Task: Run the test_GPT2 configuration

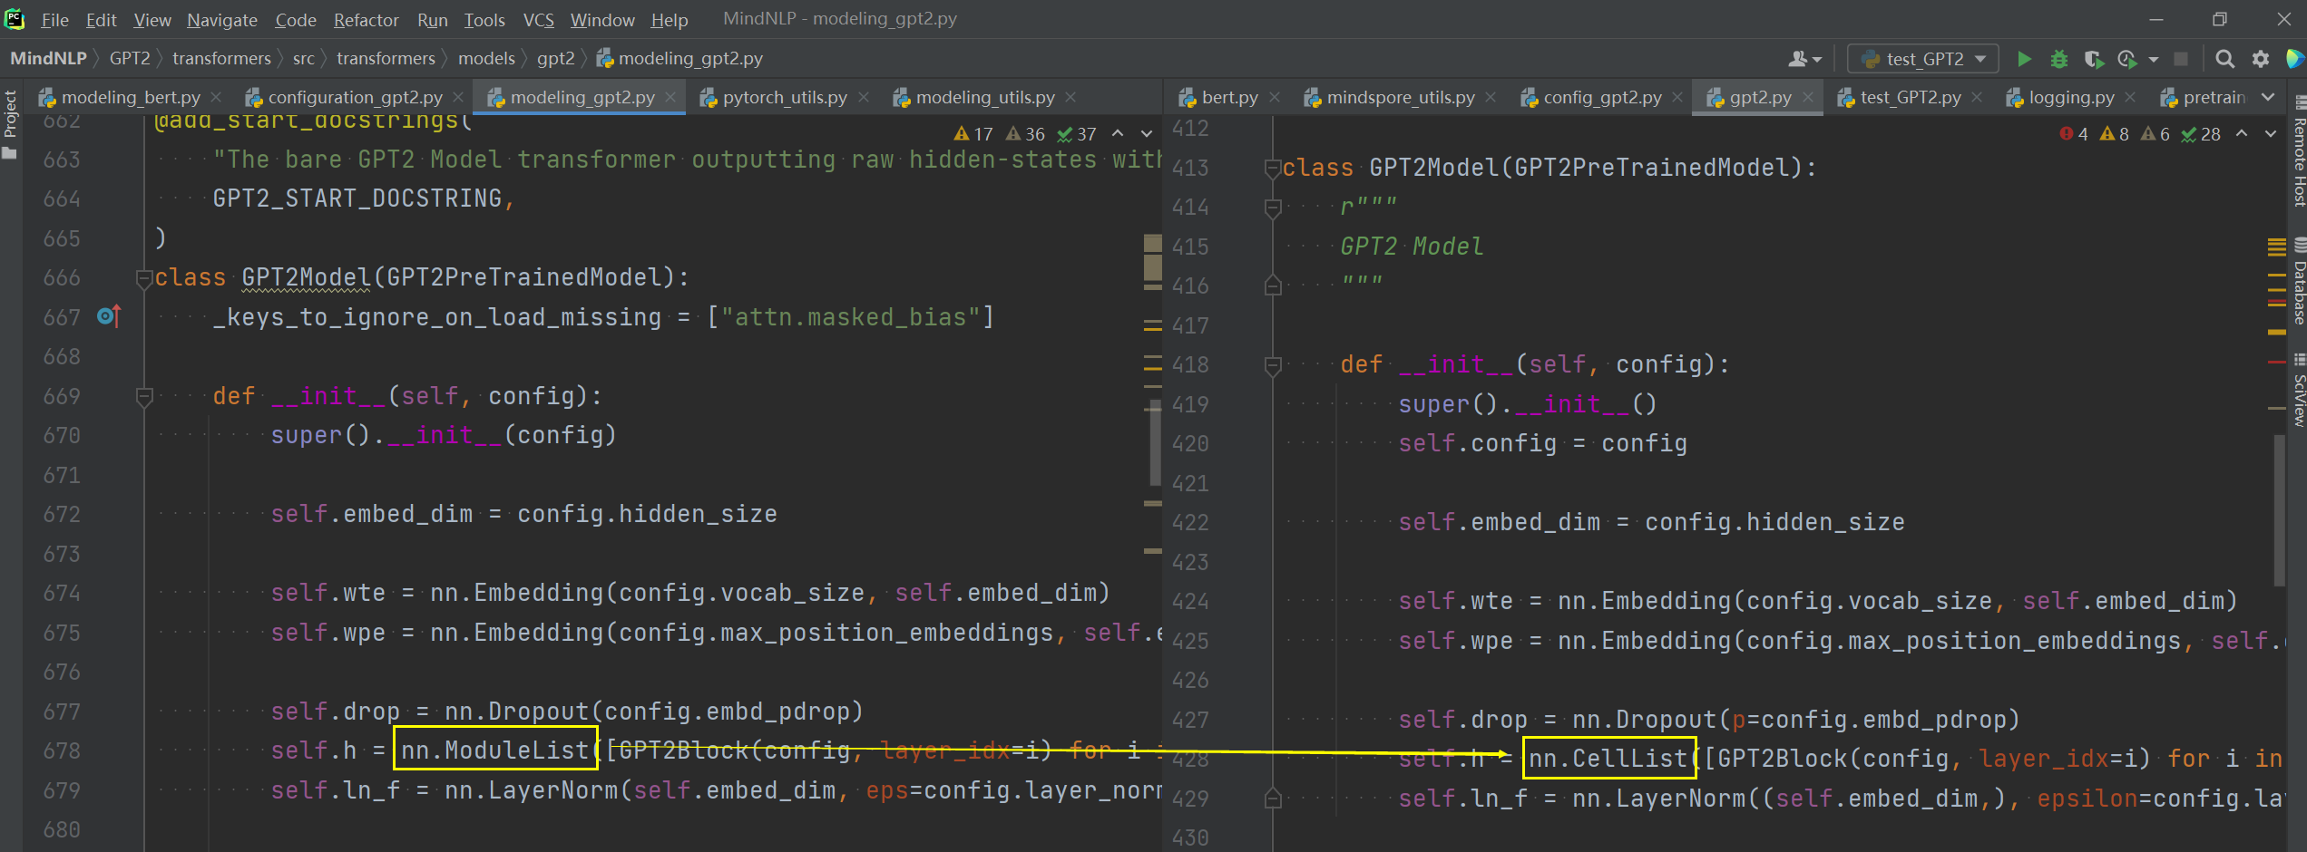Action: tap(2024, 59)
